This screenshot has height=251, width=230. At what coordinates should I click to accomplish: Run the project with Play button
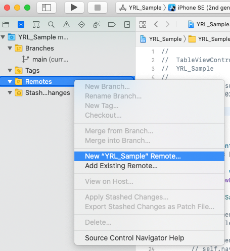coord(74,8)
